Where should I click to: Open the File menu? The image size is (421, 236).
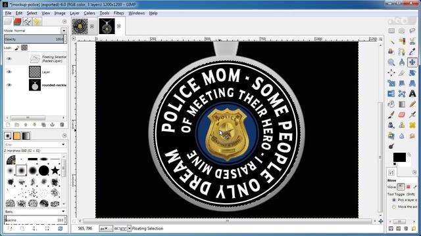pos(8,13)
